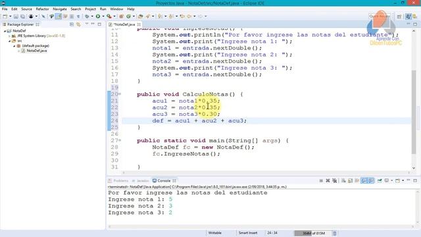This screenshot has height=237, width=421.
Task: Toggle Word Wrap in Console toolbar
Action: pos(357,180)
